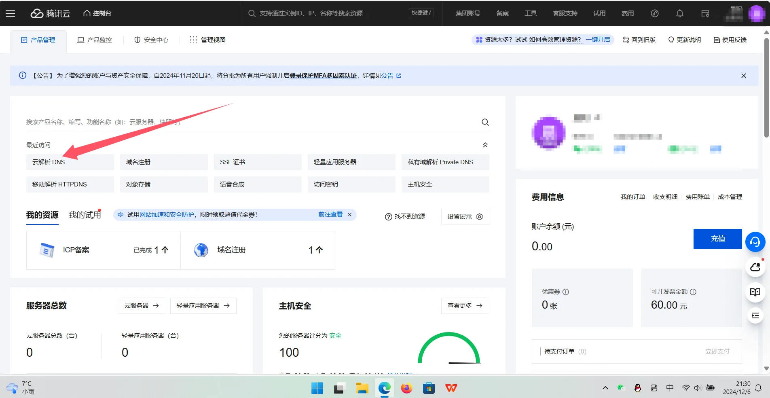The image size is (770, 398).
Task: Click 一键开启 resource management link
Action: [598, 40]
